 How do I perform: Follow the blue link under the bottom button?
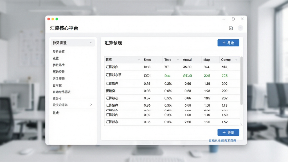click(222, 141)
